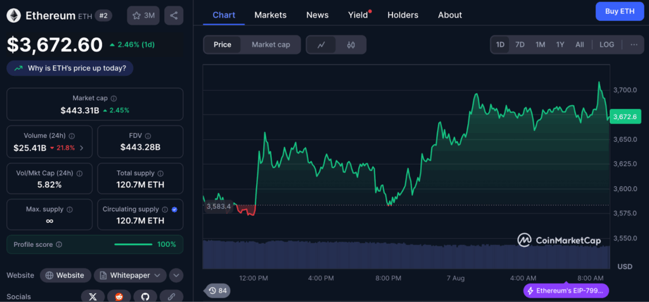
Task: Click the Buy ETH button
Action: pos(619,11)
